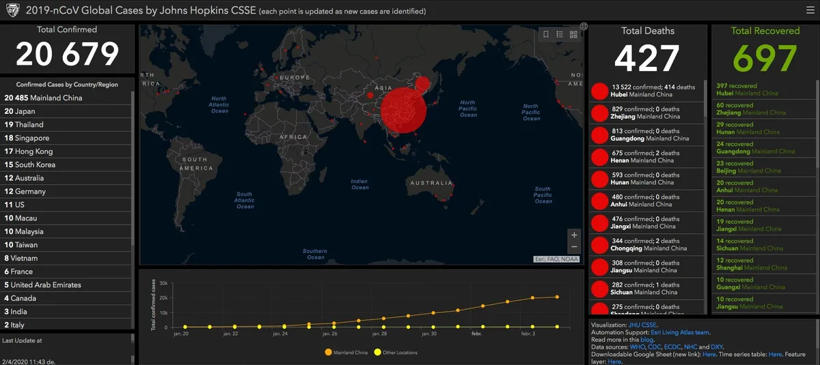Click the red marker beside Jiangsu 308 confirmed
Screen dimensions: 820x365
coord(599,266)
